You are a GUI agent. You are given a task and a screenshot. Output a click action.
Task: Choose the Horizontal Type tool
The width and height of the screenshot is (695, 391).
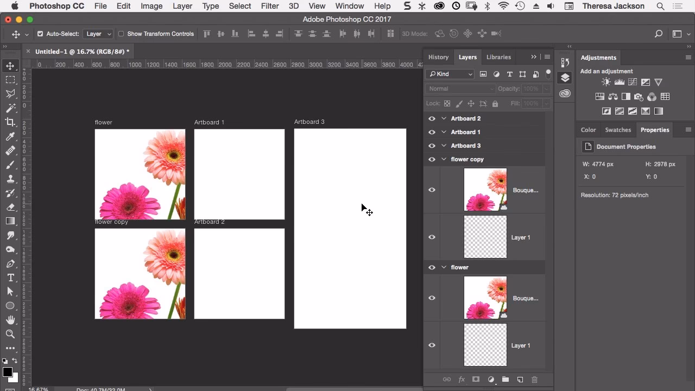(x=11, y=278)
